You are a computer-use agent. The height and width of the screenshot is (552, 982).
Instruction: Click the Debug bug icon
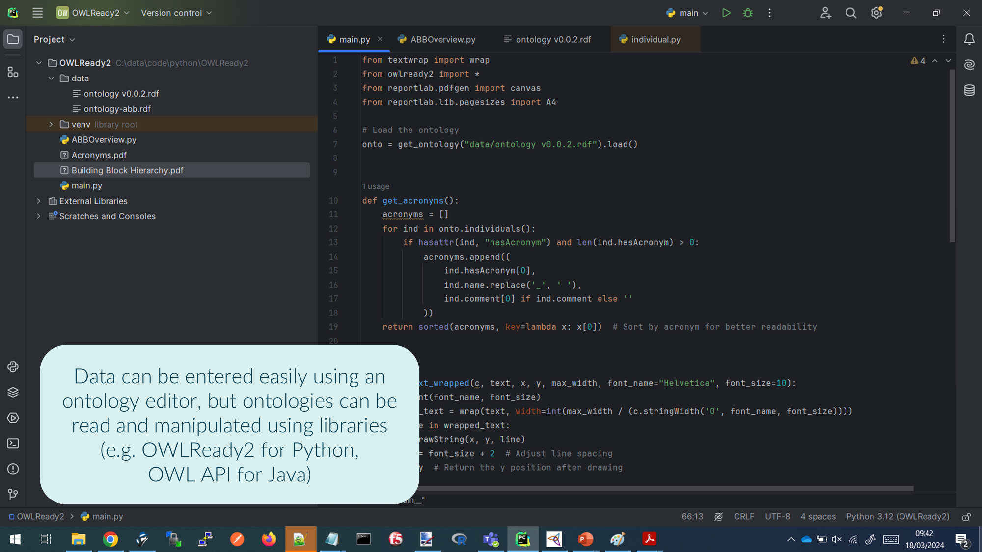[748, 13]
